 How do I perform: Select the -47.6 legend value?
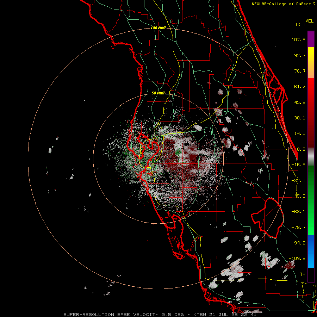tap(298, 196)
